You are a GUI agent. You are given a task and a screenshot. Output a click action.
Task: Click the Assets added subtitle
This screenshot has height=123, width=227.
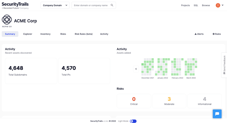[x=124, y=53]
